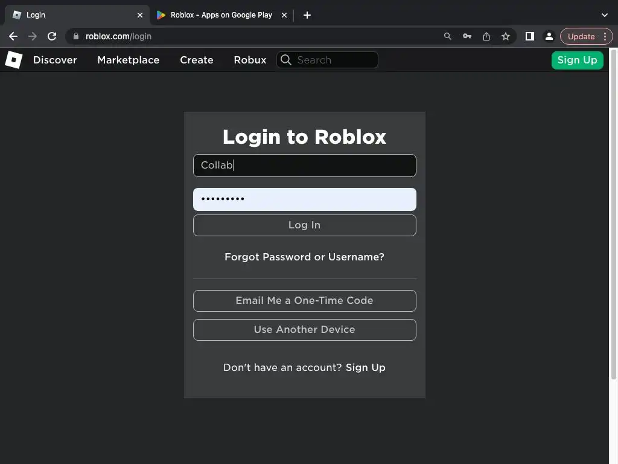
Task: Click the browser forward arrow
Action: 33,36
